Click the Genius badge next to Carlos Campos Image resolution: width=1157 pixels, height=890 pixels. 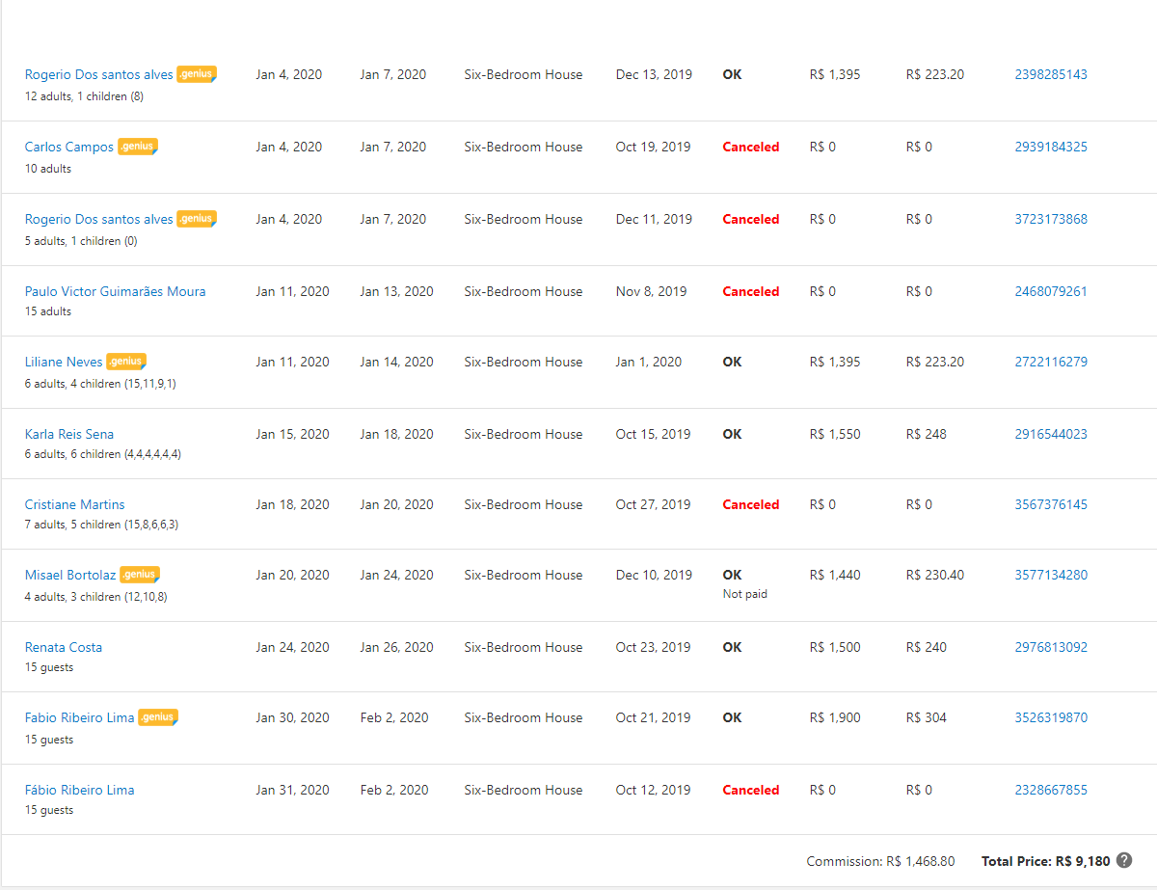[x=138, y=147]
